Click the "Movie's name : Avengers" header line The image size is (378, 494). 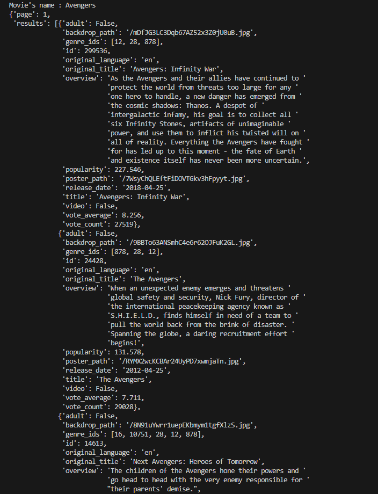(53, 5)
